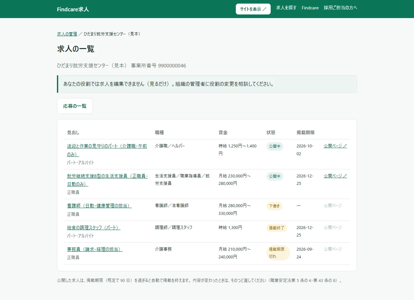The image size is (414, 300).
Task: Click 生活支援員/職業指導員/就労支援員 cell
Action: click(182, 180)
